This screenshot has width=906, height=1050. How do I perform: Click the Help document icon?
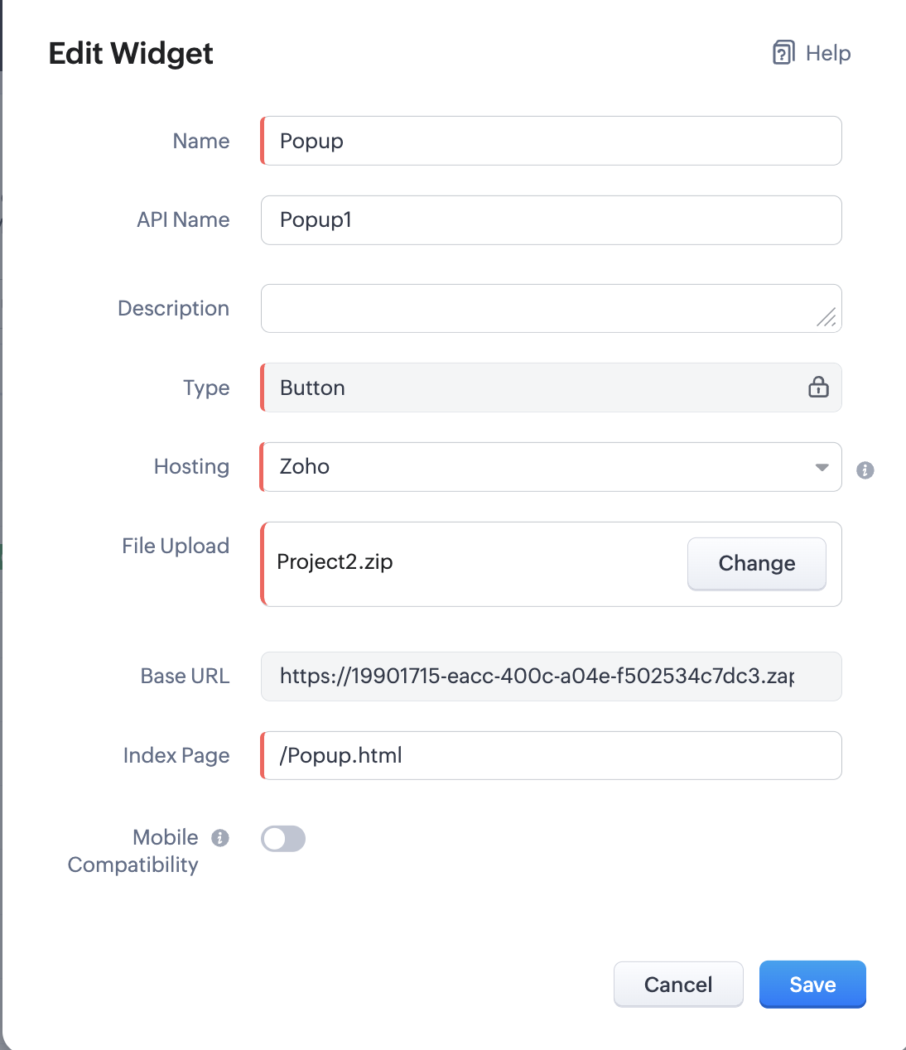[783, 53]
